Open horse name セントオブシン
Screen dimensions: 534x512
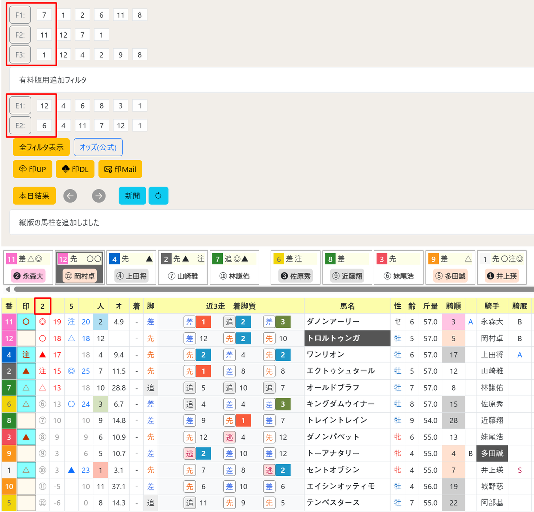pos(333,470)
